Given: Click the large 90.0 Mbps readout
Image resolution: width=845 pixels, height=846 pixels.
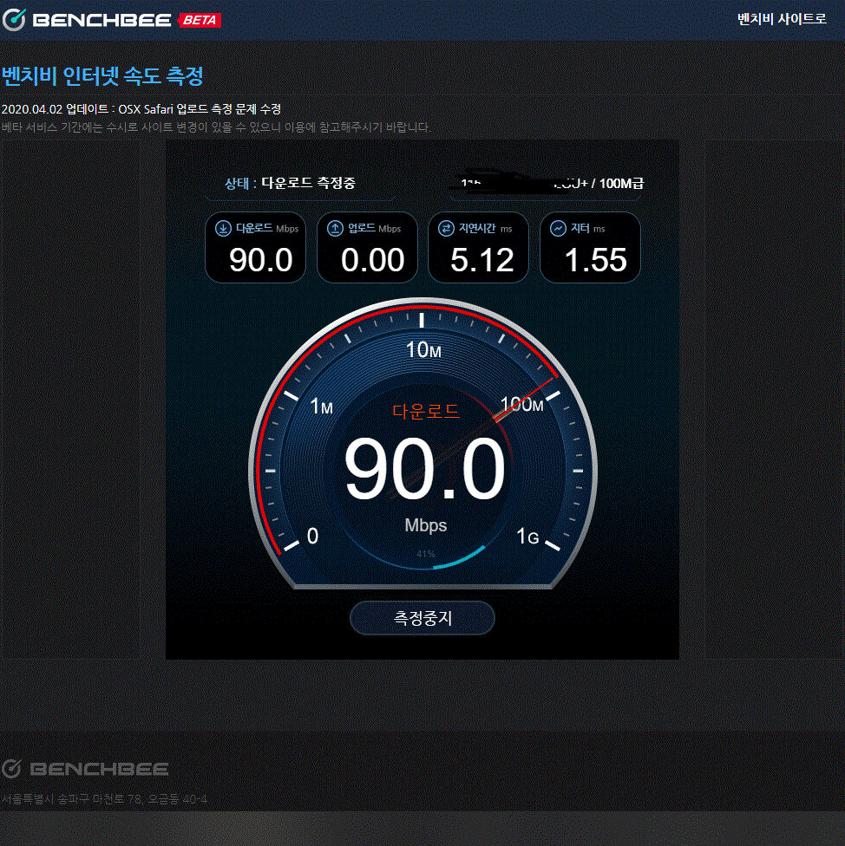Looking at the screenshot, I should point(424,471).
